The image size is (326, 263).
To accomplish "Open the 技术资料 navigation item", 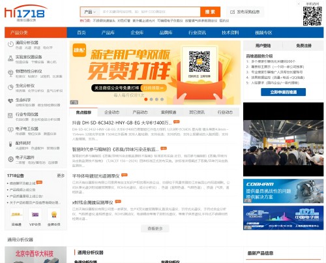I will (230, 33).
